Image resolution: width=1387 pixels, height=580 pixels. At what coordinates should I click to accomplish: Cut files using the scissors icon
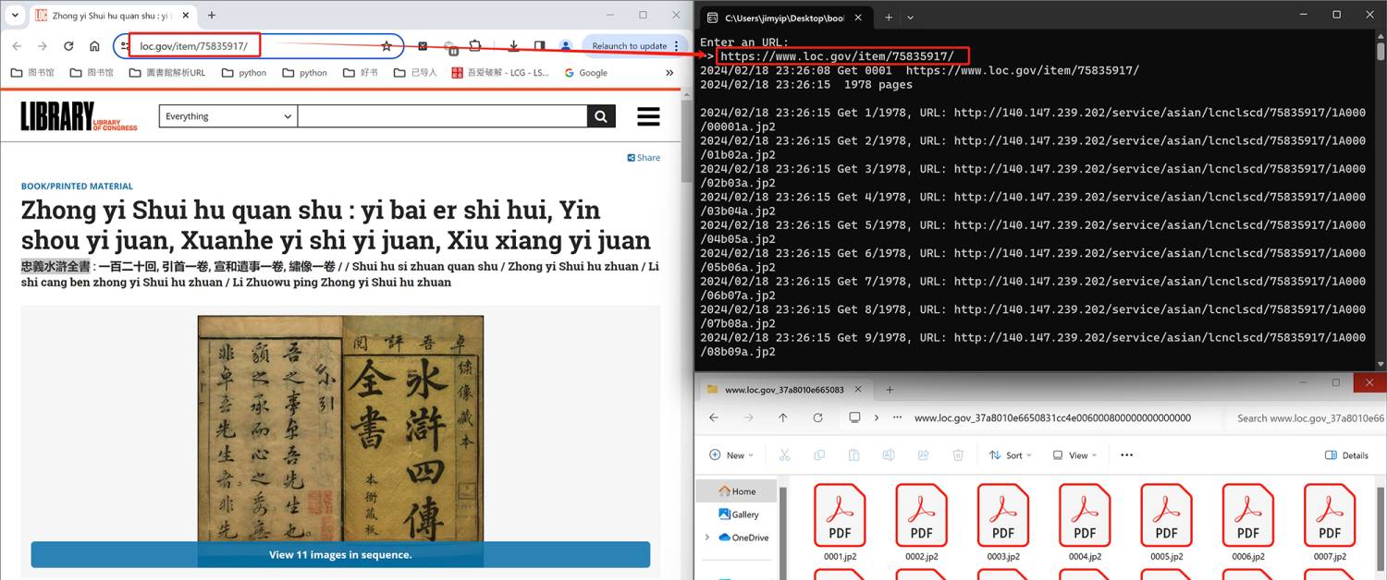[783, 454]
